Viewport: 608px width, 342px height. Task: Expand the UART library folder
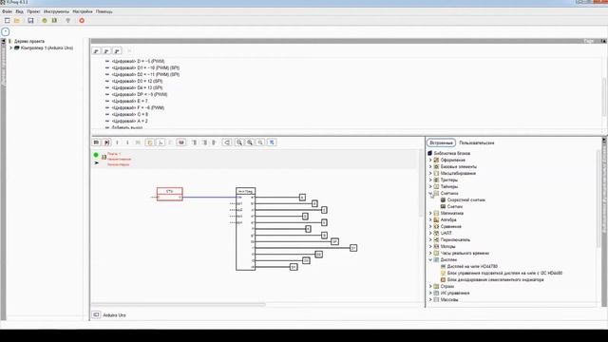[x=430, y=233]
